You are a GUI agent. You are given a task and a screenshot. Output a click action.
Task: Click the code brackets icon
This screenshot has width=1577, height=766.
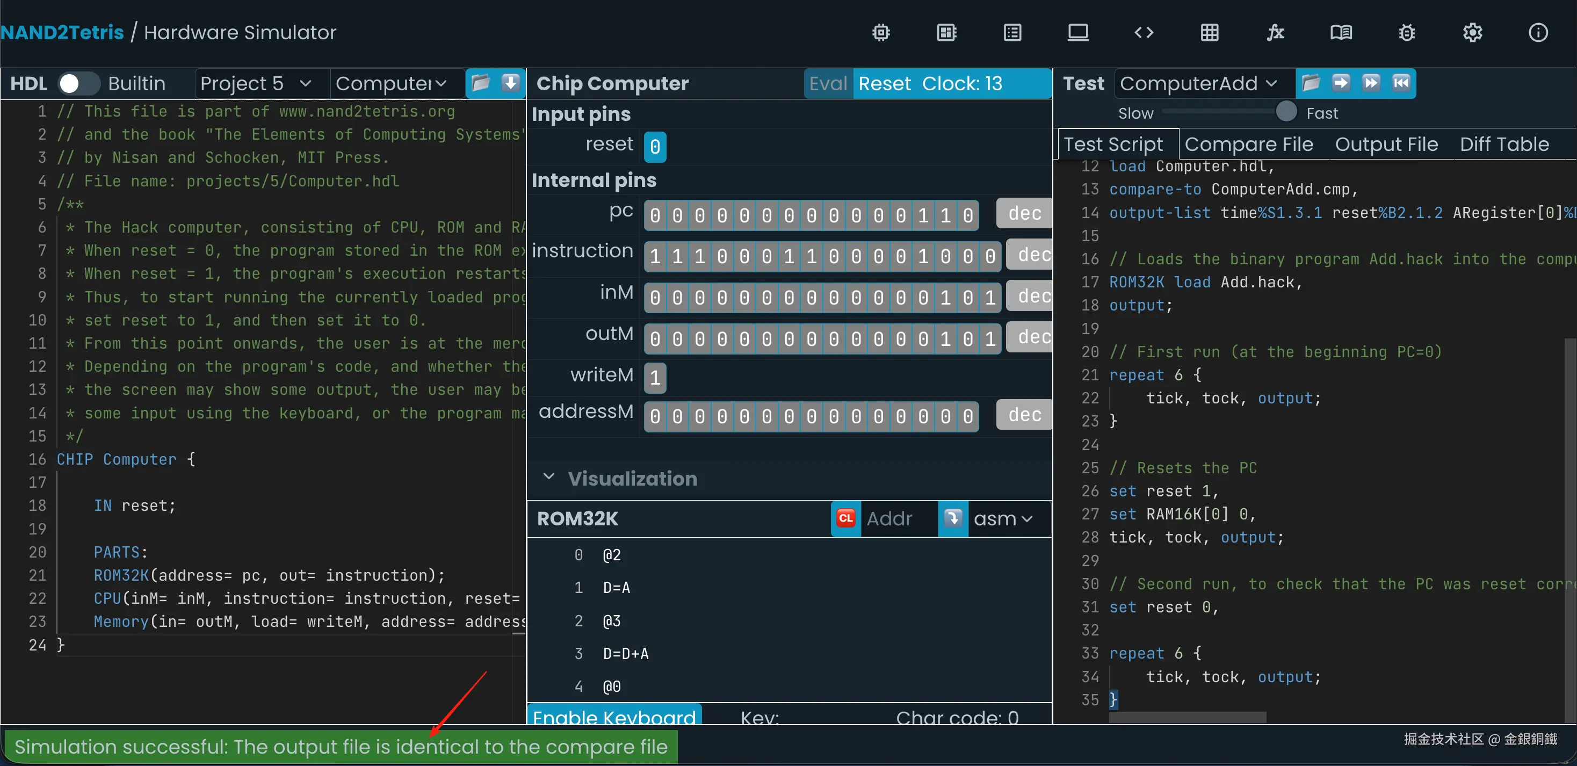pos(1144,32)
